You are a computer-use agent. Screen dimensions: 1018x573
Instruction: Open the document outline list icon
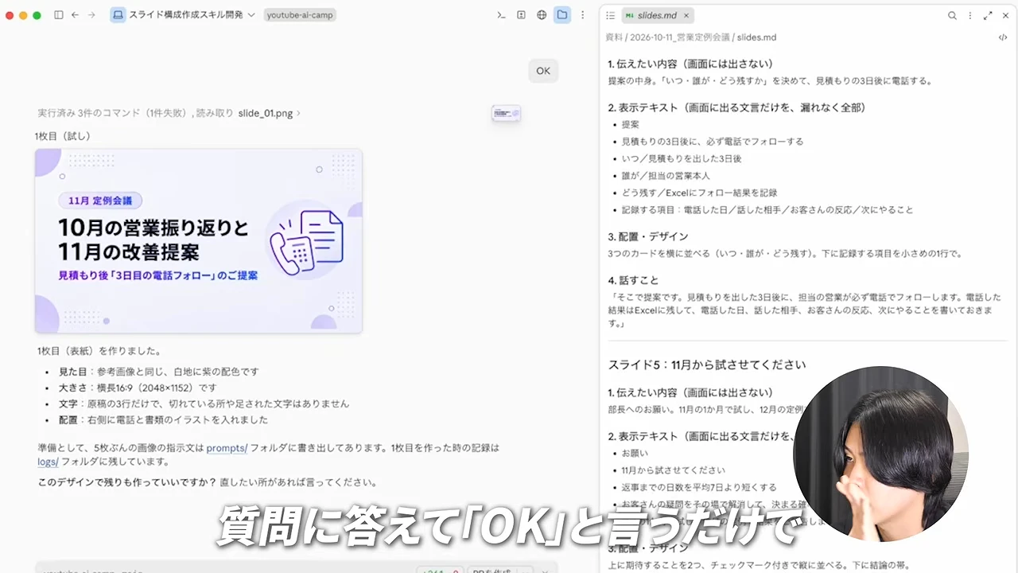pos(610,15)
